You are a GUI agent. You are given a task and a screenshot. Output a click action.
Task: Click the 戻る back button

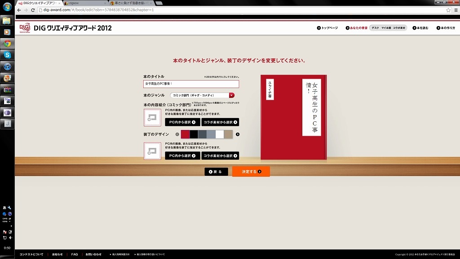(x=216, y=172)
